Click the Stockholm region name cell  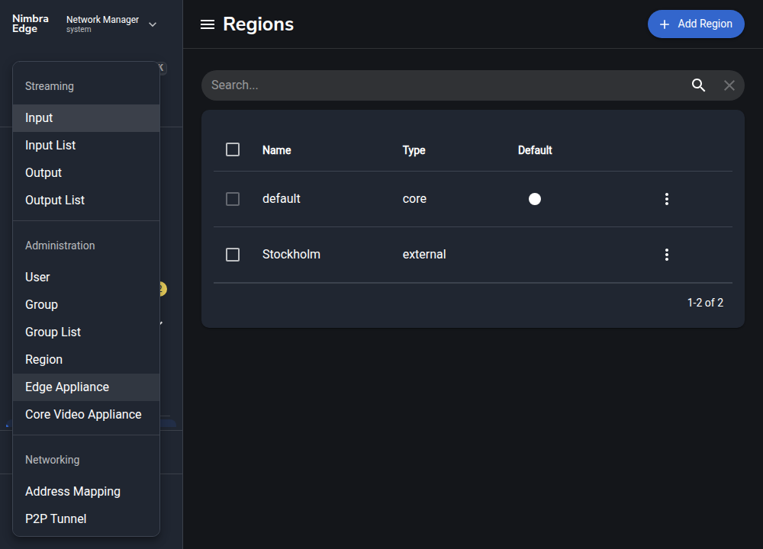pyautogui.click(x=291, y=255)
